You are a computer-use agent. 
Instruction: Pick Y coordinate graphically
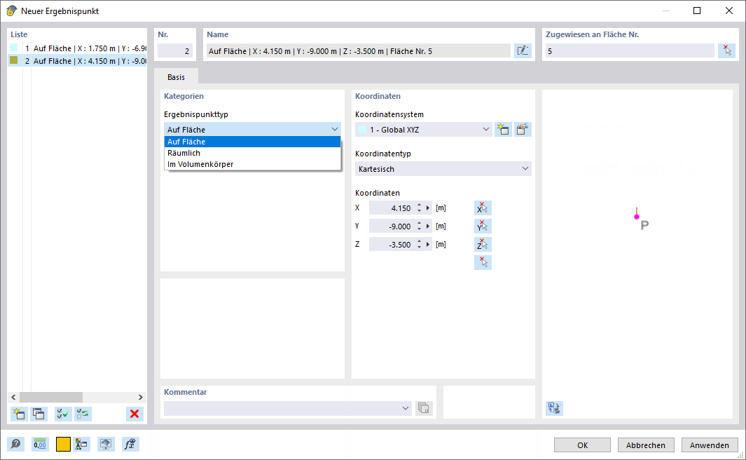[x=483, y=226]
